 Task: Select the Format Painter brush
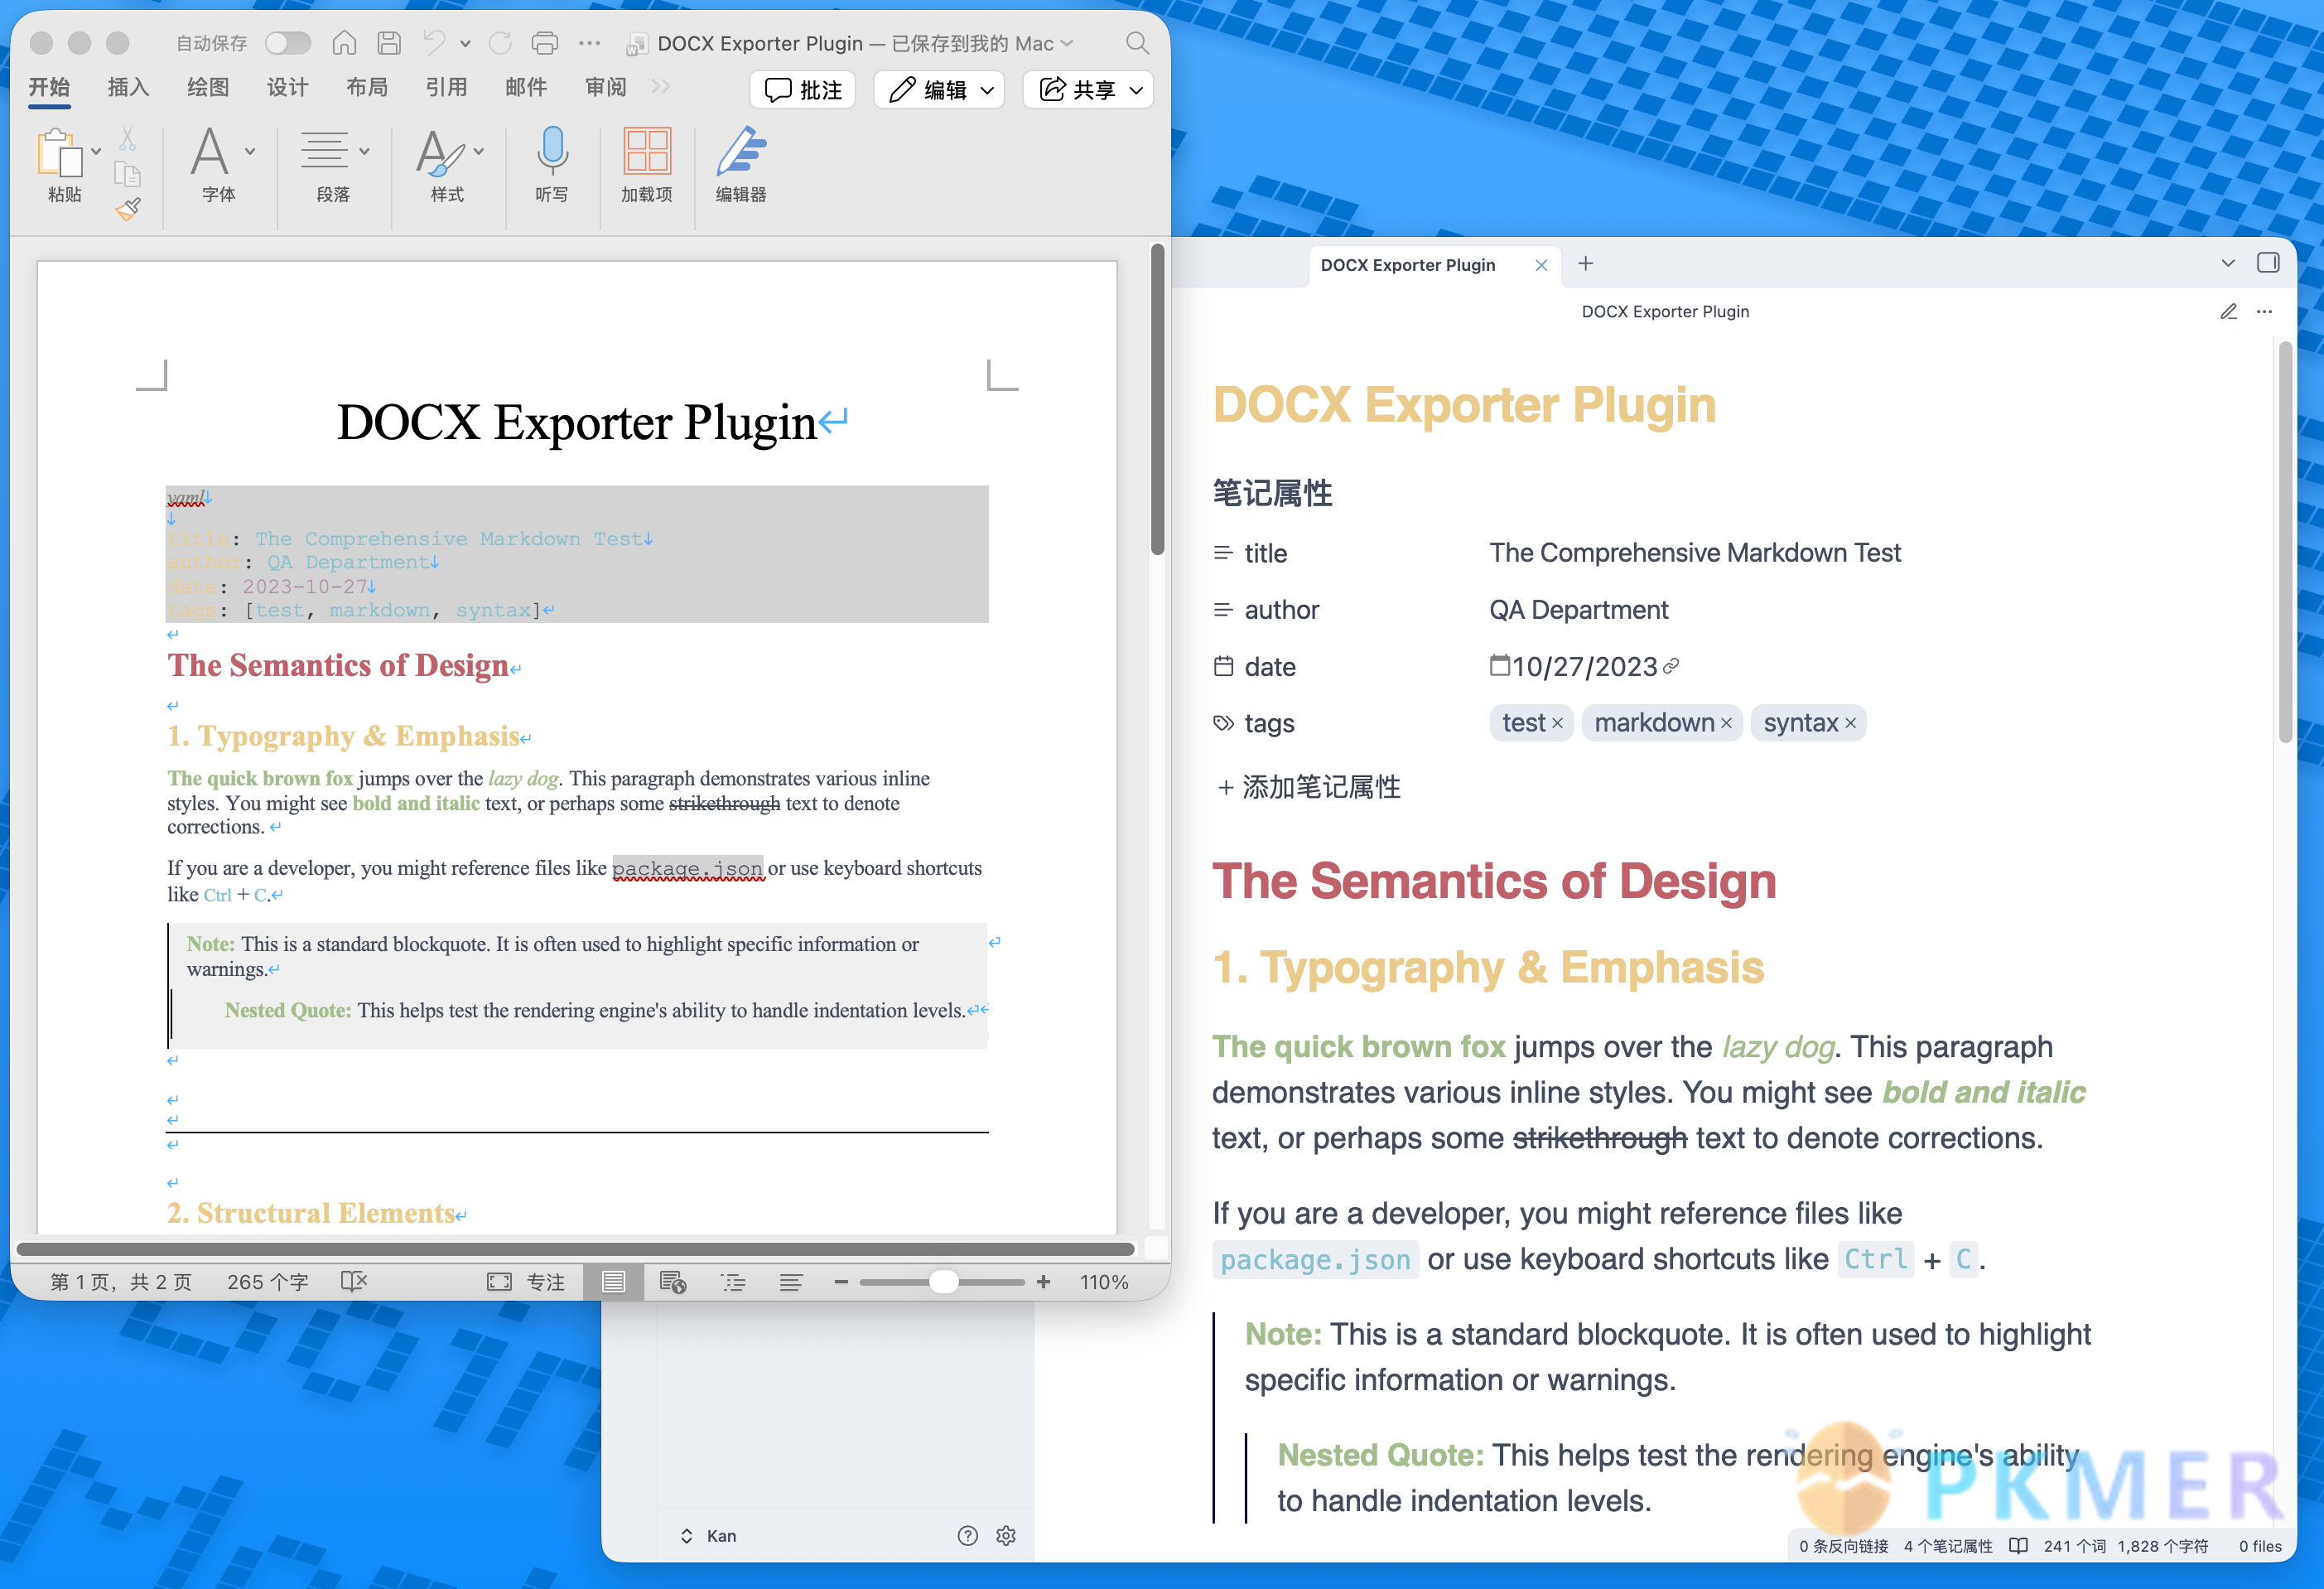point(128,209)
